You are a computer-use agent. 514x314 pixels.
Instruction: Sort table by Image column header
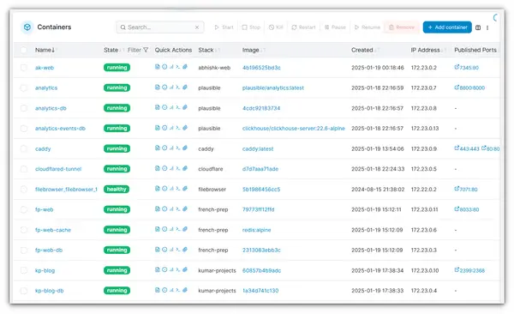click(x=251, y=50)
